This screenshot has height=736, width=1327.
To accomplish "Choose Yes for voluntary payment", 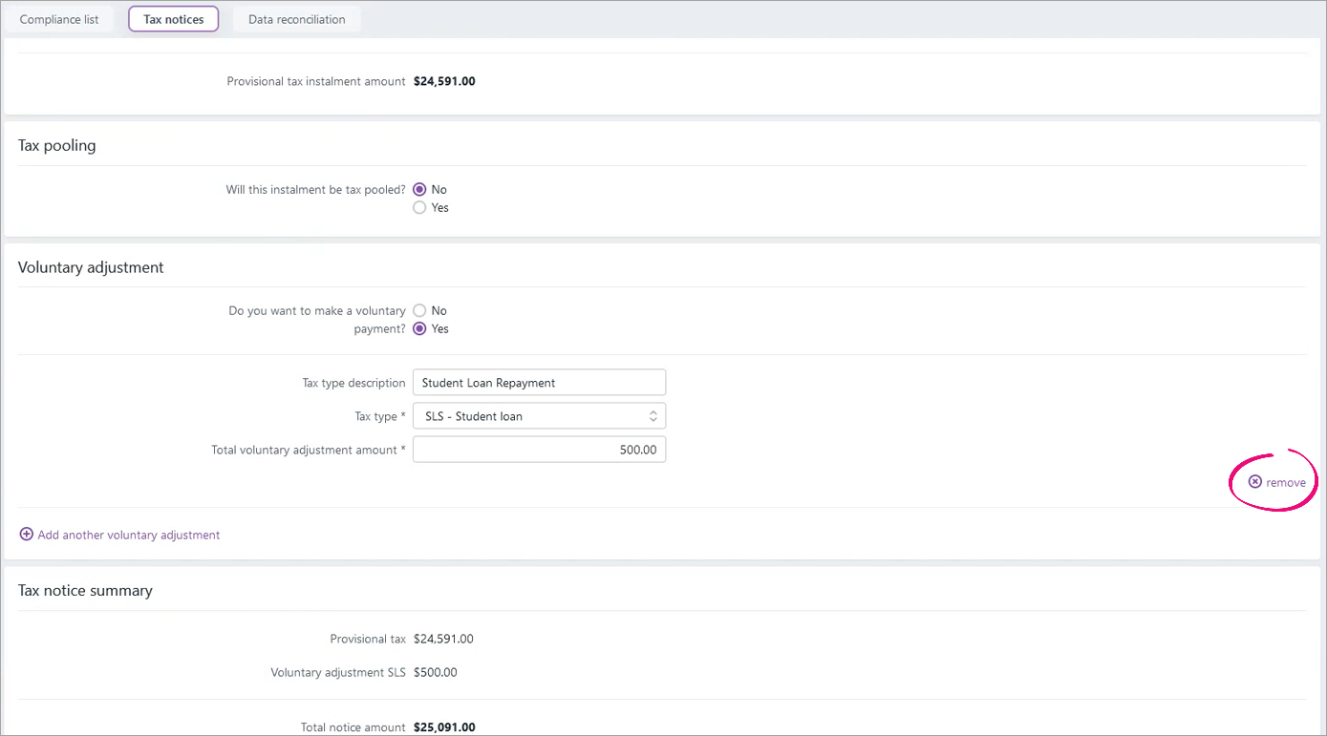I will point(419,328).
